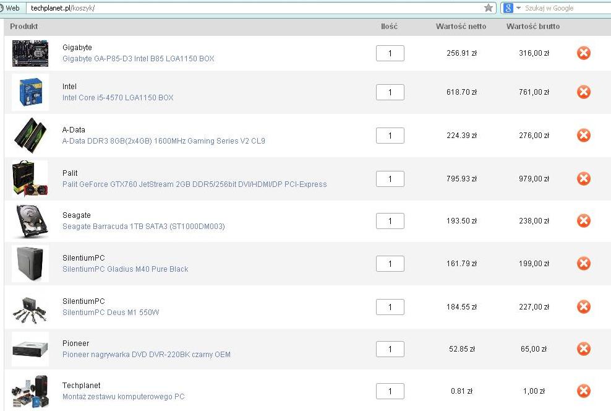Remove Gigabyte GA-P85-D3 motherboard from cart
Screen dimensions: 611x411
(583, 53)
